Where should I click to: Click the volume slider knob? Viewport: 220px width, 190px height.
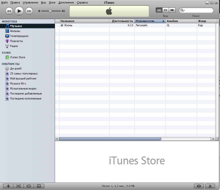[50, 11]
